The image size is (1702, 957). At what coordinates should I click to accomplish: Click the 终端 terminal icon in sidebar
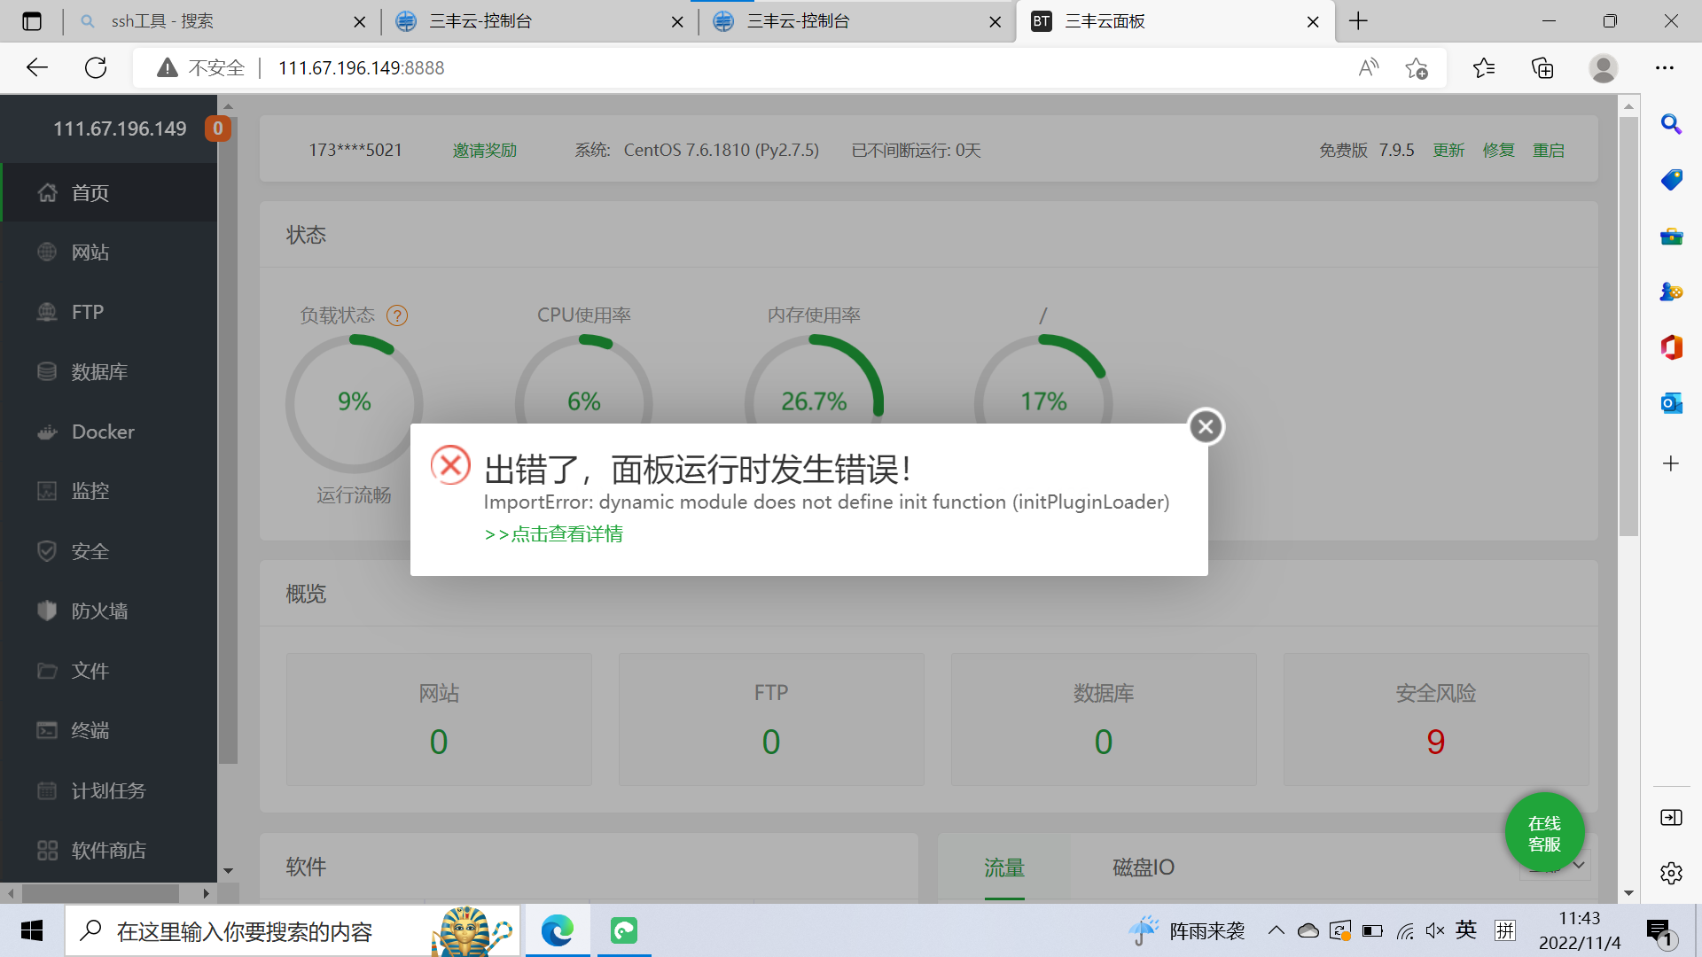(47, 730)
